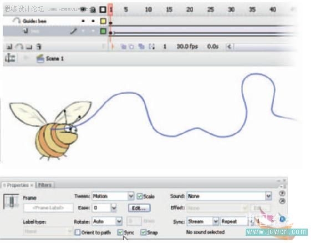The height and width of the screenshot is (243, 315).
Task: Click the Ease Edit button
Action: coord(139,208)
